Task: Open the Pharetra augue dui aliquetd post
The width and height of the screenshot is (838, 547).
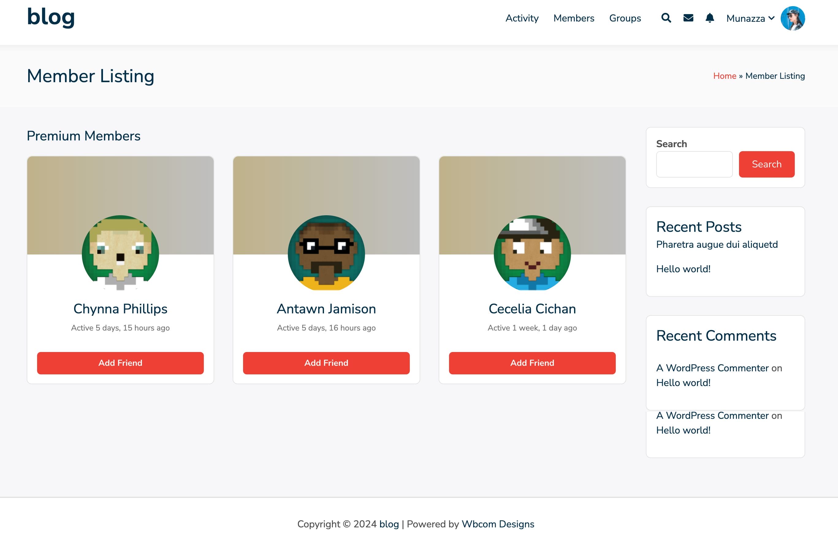Action: [717, 244]
